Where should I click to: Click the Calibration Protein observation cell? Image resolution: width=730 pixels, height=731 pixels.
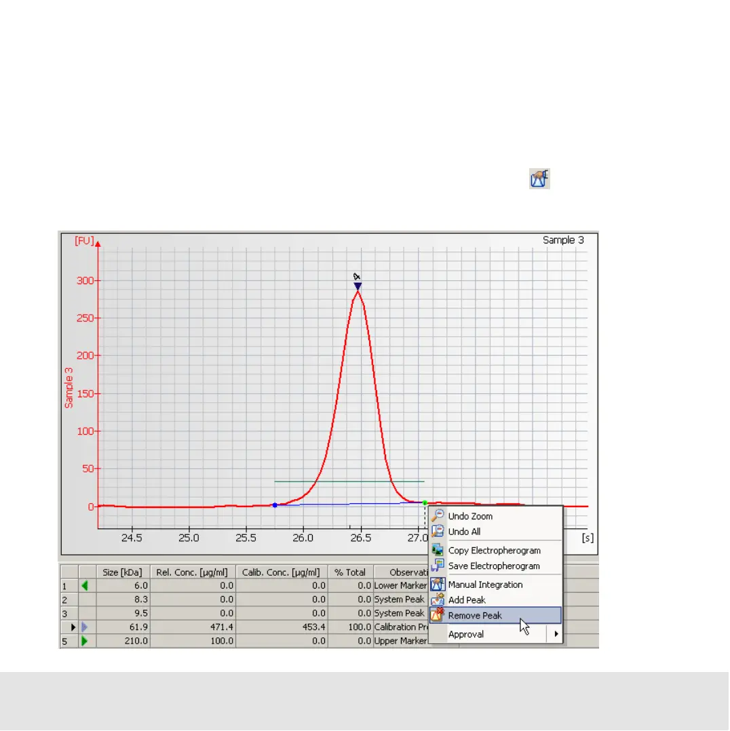point(401,627)
